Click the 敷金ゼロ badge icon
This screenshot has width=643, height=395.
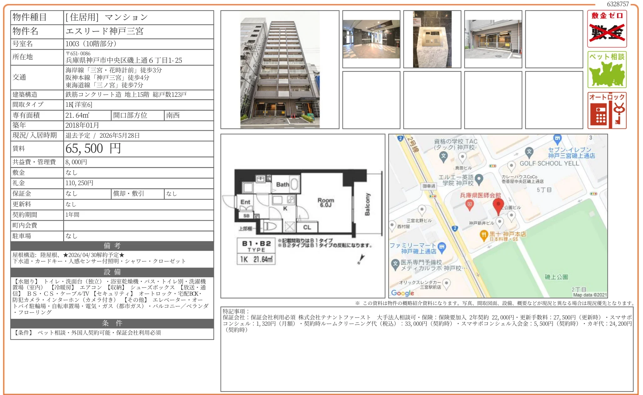click(607, 29)
